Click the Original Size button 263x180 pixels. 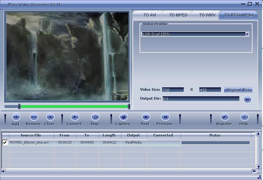(238, 90)
